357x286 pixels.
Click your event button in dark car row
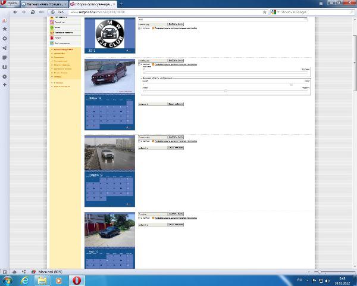tap(176, 225)
